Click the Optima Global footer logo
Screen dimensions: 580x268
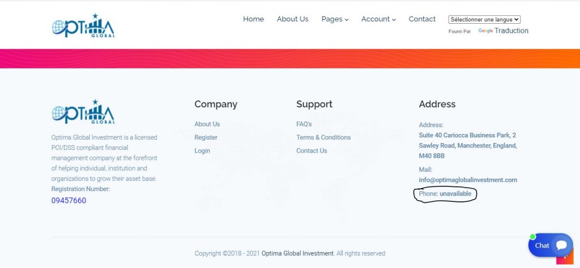(83, 111)
